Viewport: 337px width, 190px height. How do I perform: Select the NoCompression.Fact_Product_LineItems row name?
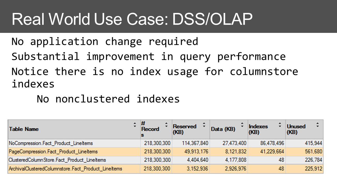pyautogui.click(x=51, y=143)
